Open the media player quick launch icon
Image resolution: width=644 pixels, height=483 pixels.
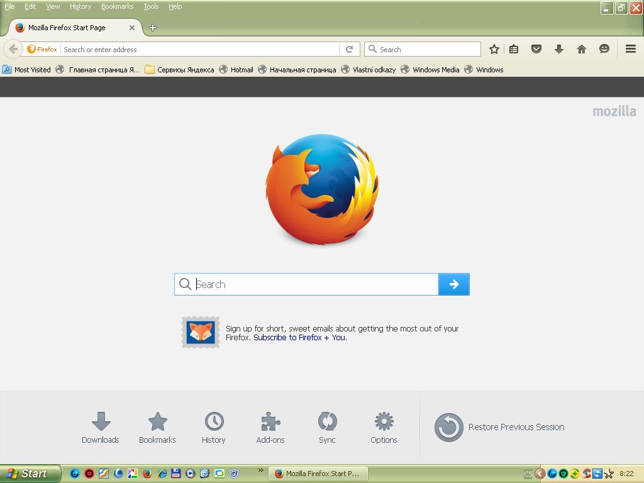pos(190,474)
